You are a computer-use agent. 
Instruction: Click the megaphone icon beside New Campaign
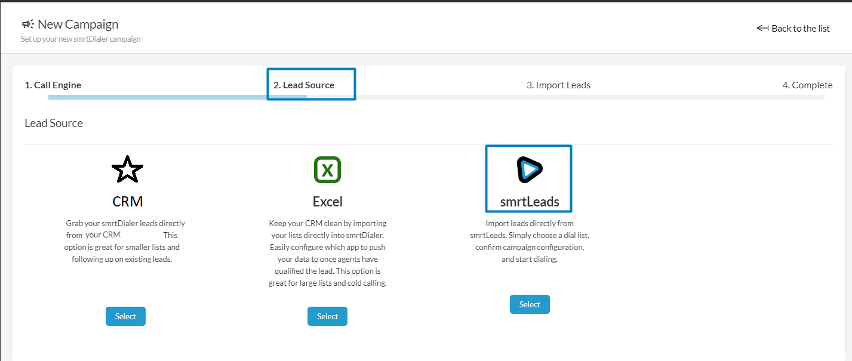pos(27,24)
